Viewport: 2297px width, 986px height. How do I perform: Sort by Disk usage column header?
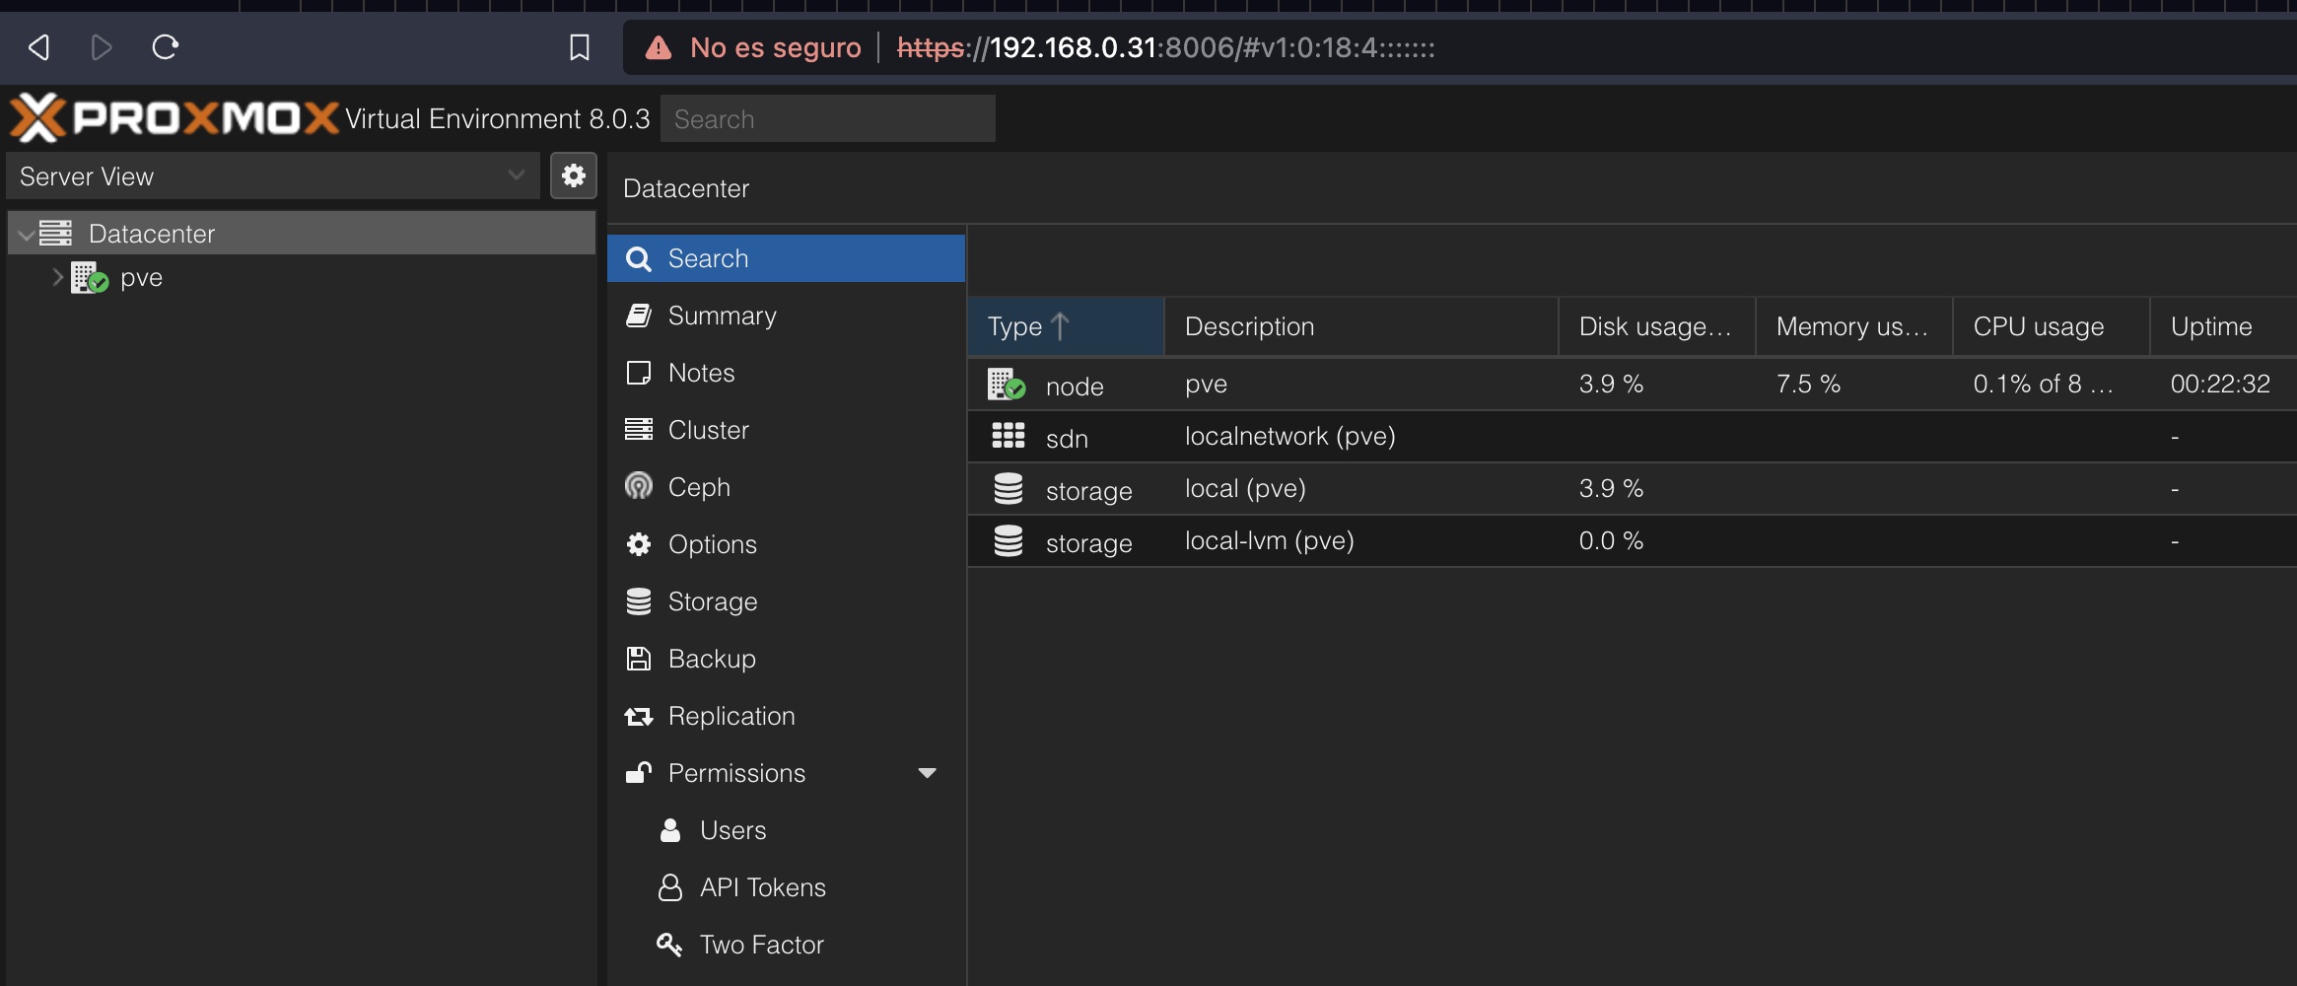point(1656,326)
